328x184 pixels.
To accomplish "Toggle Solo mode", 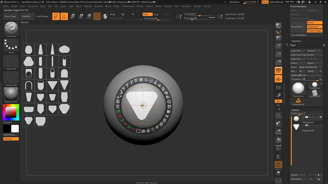I will click(x=278, y=173).
